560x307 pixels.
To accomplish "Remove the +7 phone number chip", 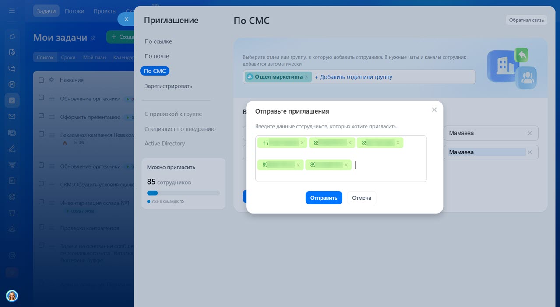I will click(x=302, y=142).
